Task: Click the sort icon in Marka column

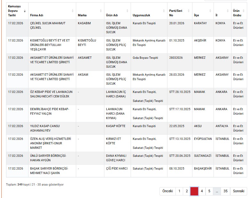Action: (101, 11)
